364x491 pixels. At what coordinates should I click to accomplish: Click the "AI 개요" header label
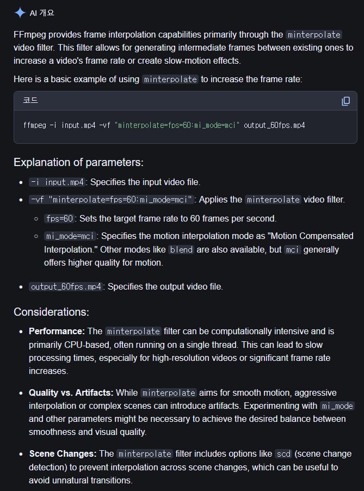click(42, 13)
